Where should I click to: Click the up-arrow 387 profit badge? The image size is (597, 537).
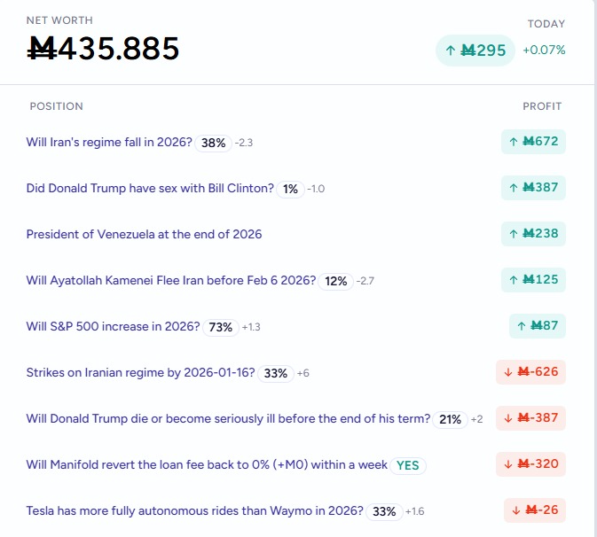tap(533, 188)
